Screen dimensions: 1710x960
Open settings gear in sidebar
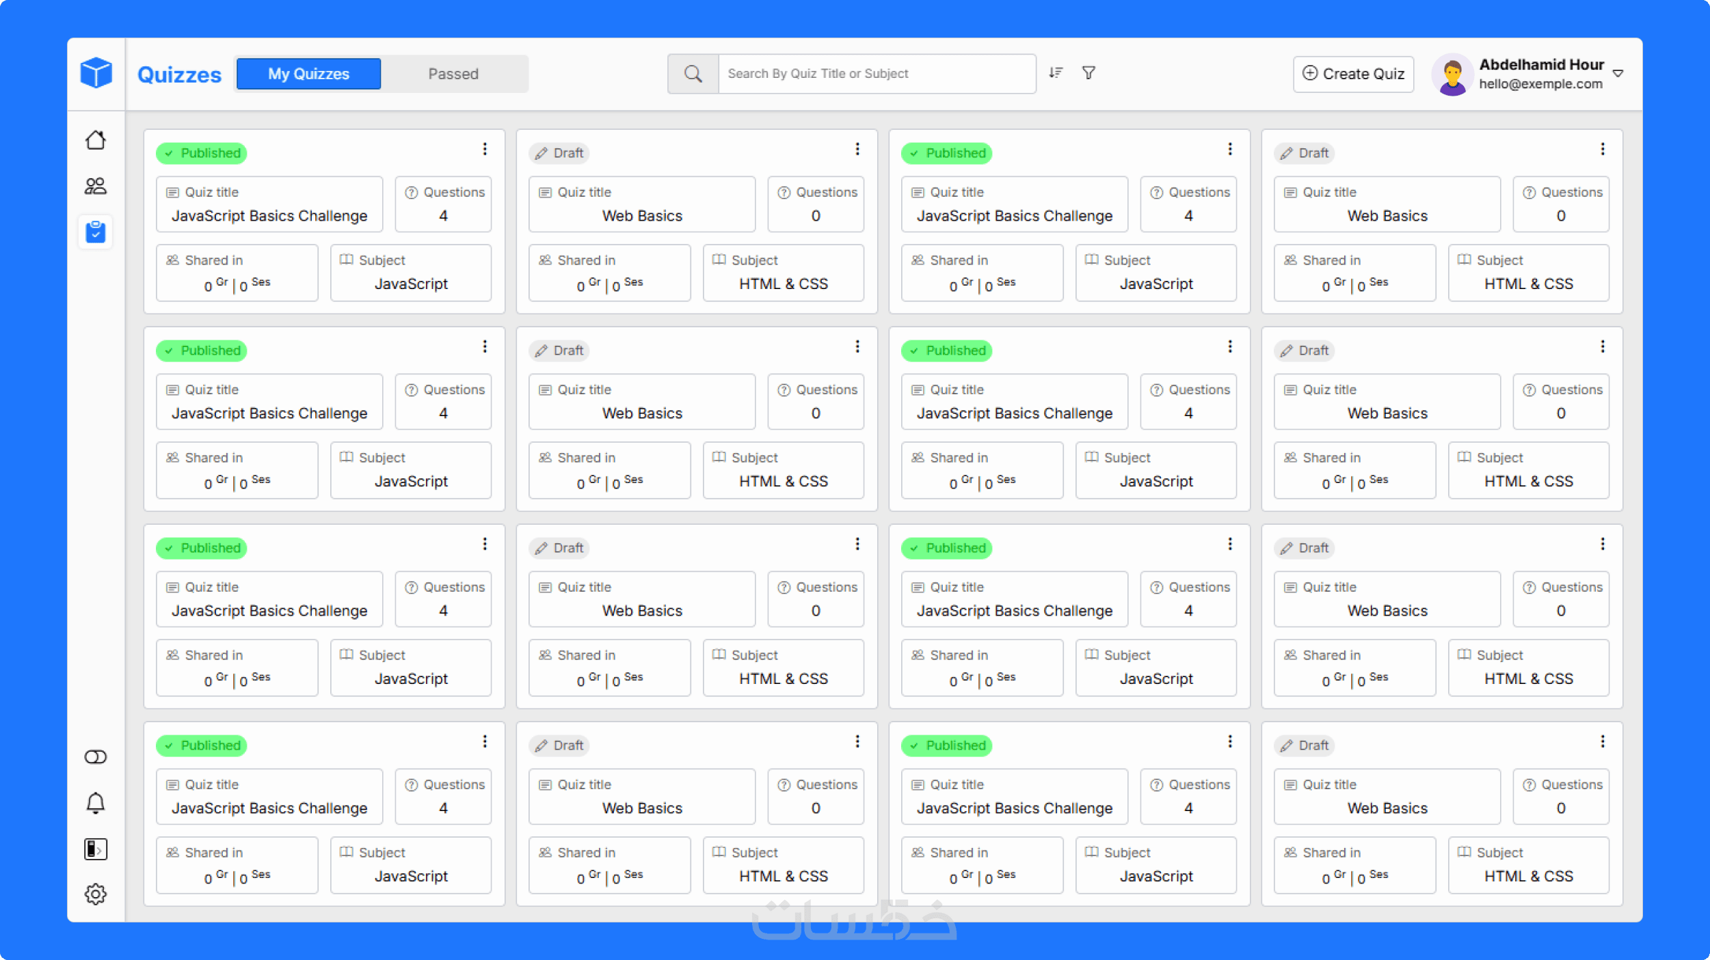[96, 894]
